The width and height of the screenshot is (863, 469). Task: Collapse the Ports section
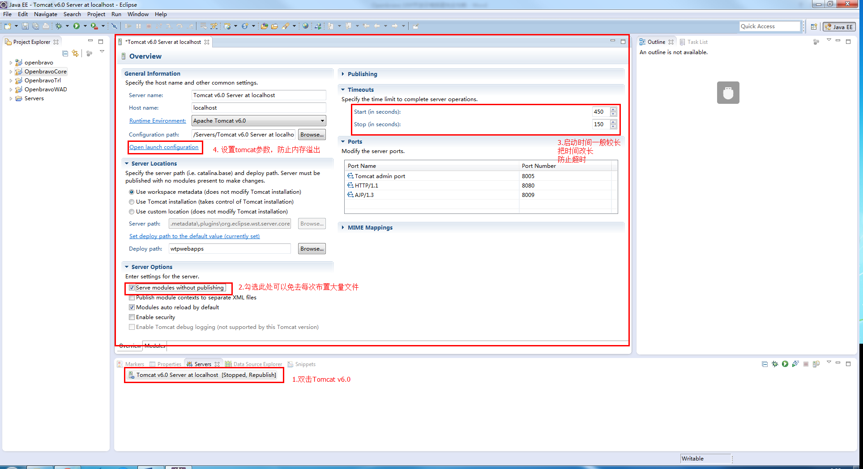pyautogui.click(x=343, y=141)
